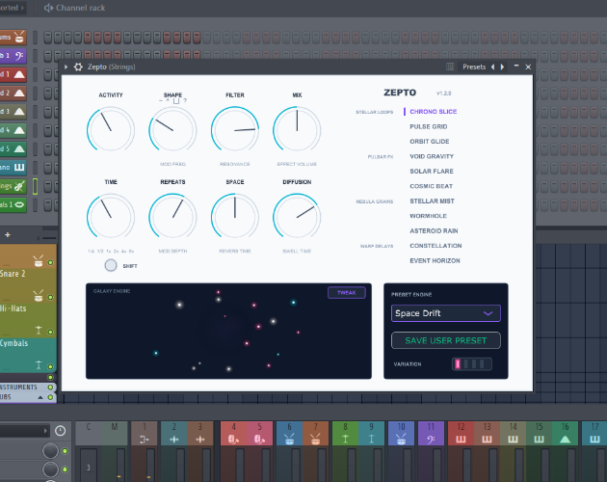607x482 pixels.
Task: Open the Presets menu in the Zepto title bar
Action: coord(474,67)
